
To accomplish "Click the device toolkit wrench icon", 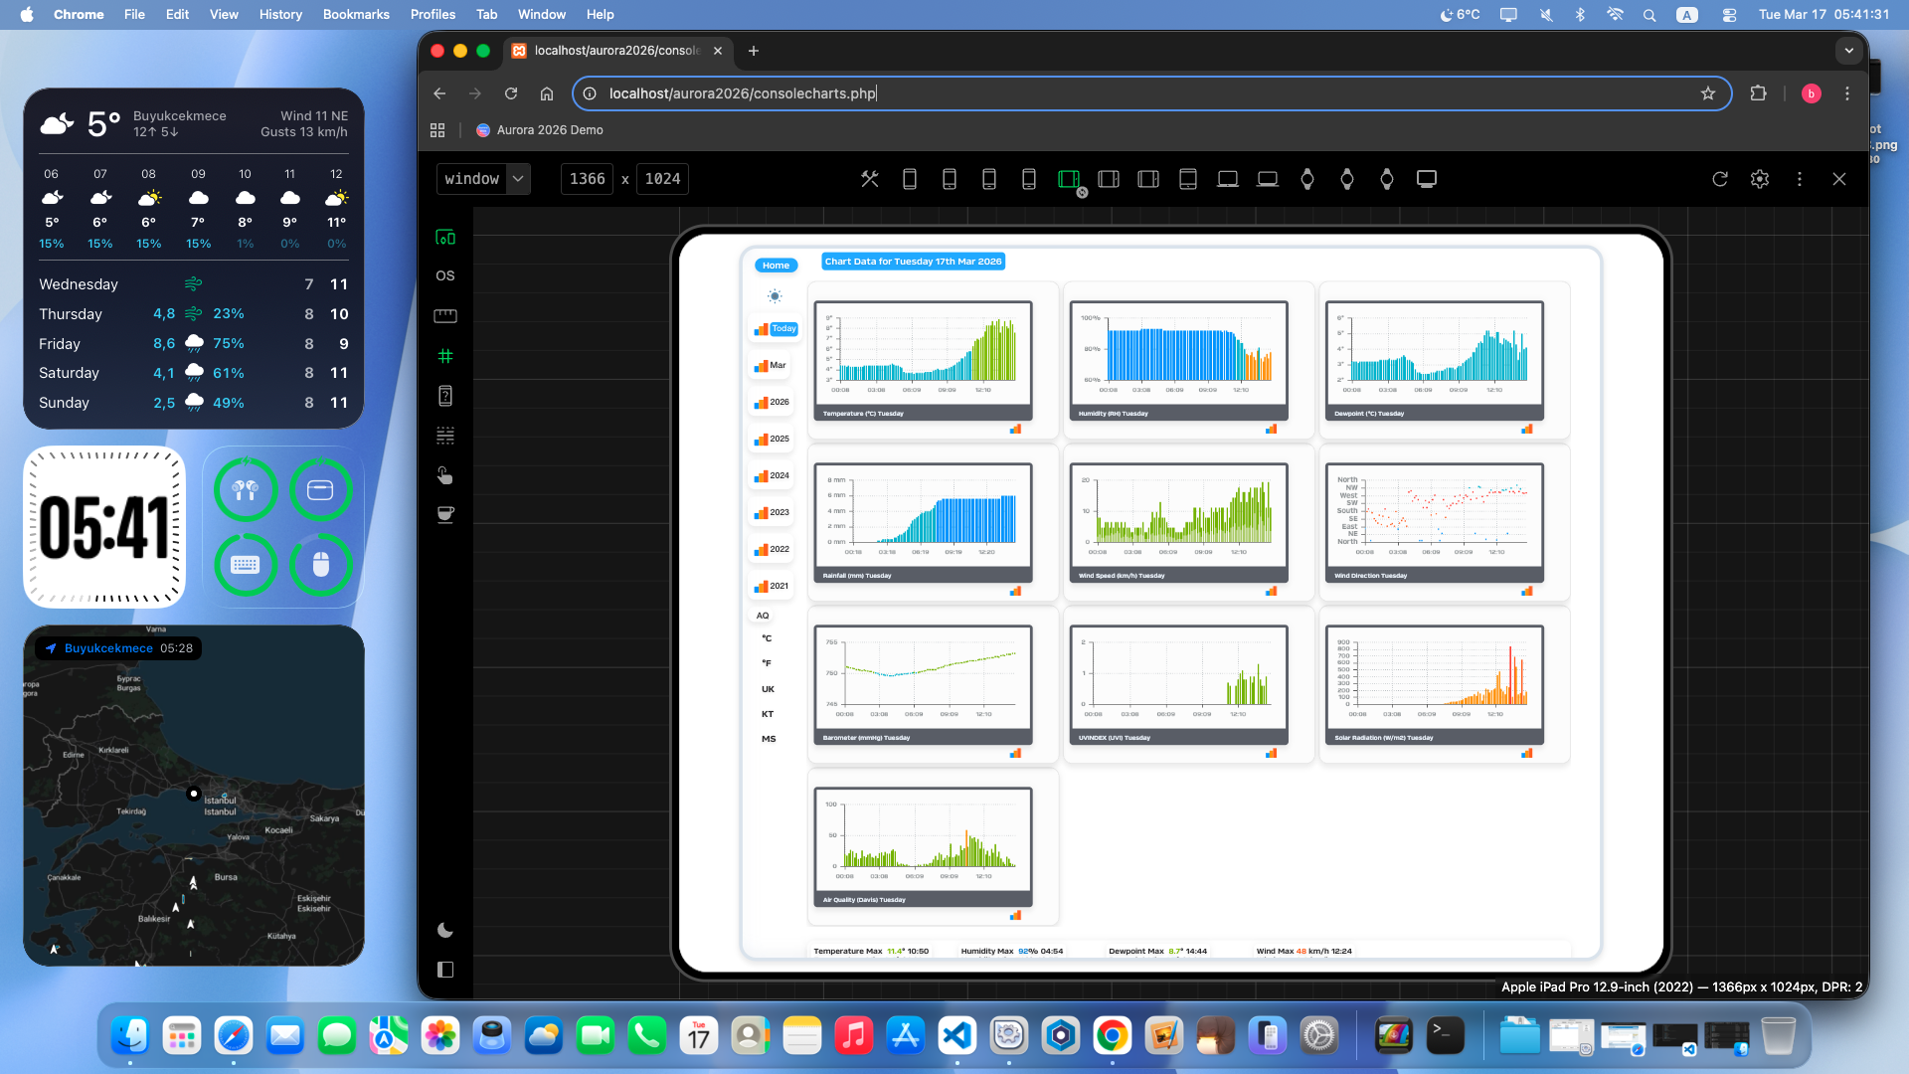I will pos(869,179).
